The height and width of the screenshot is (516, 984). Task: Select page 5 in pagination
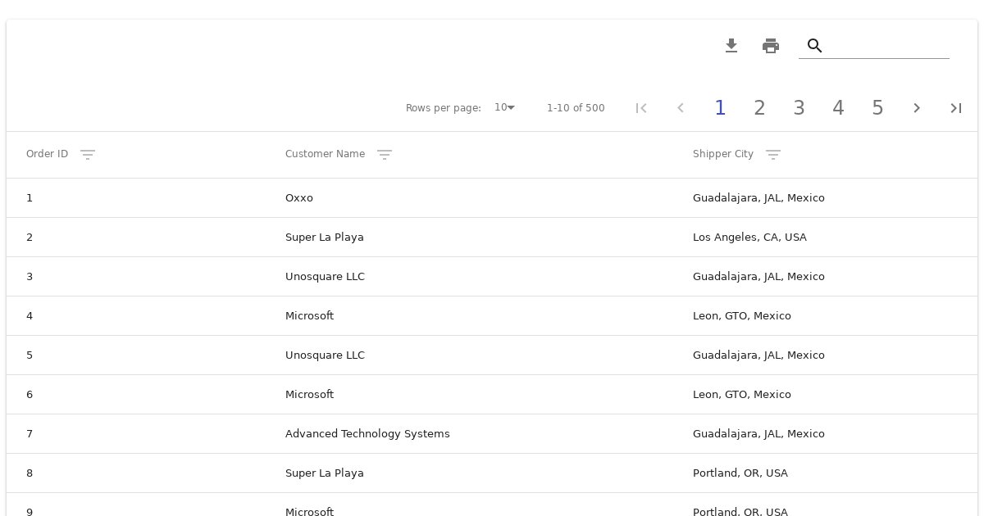pyautogui.click(x=877, y=108)
